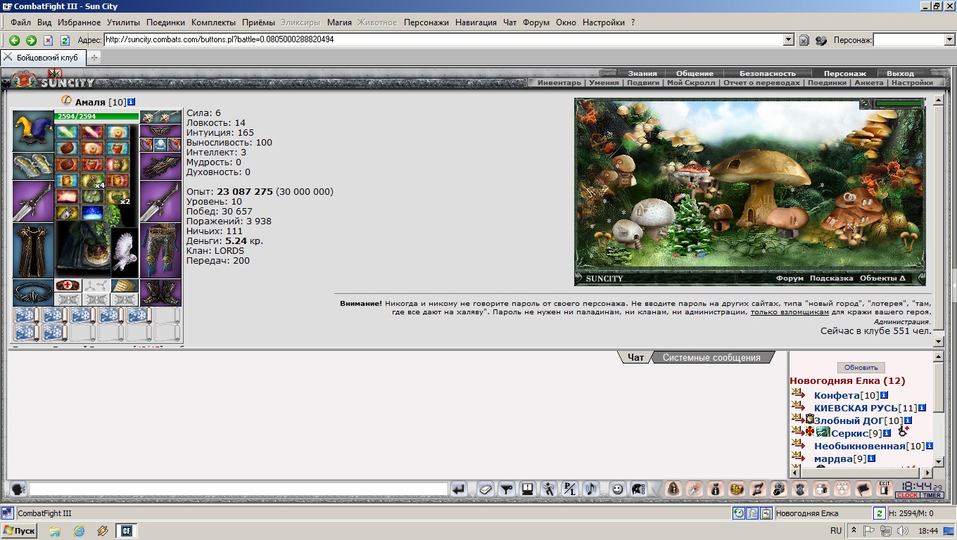Click the red stop loading icon
This screenshot has width=957, height=540.
pos(48,40)
